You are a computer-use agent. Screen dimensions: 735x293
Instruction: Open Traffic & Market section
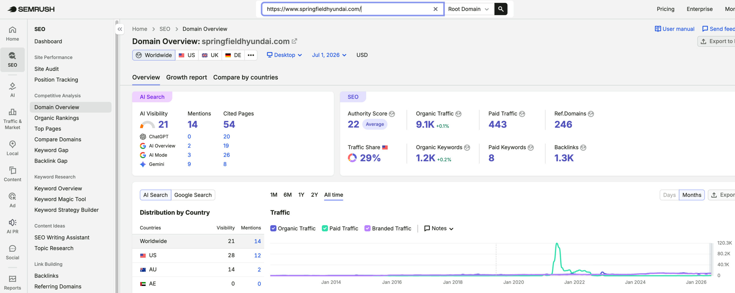click(x=12, y=119)
